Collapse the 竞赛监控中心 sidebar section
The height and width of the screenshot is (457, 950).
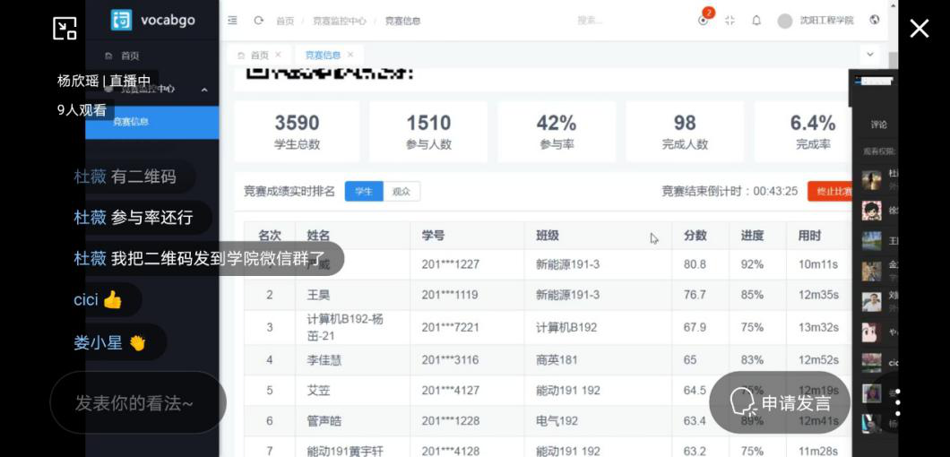pos(204,90)
